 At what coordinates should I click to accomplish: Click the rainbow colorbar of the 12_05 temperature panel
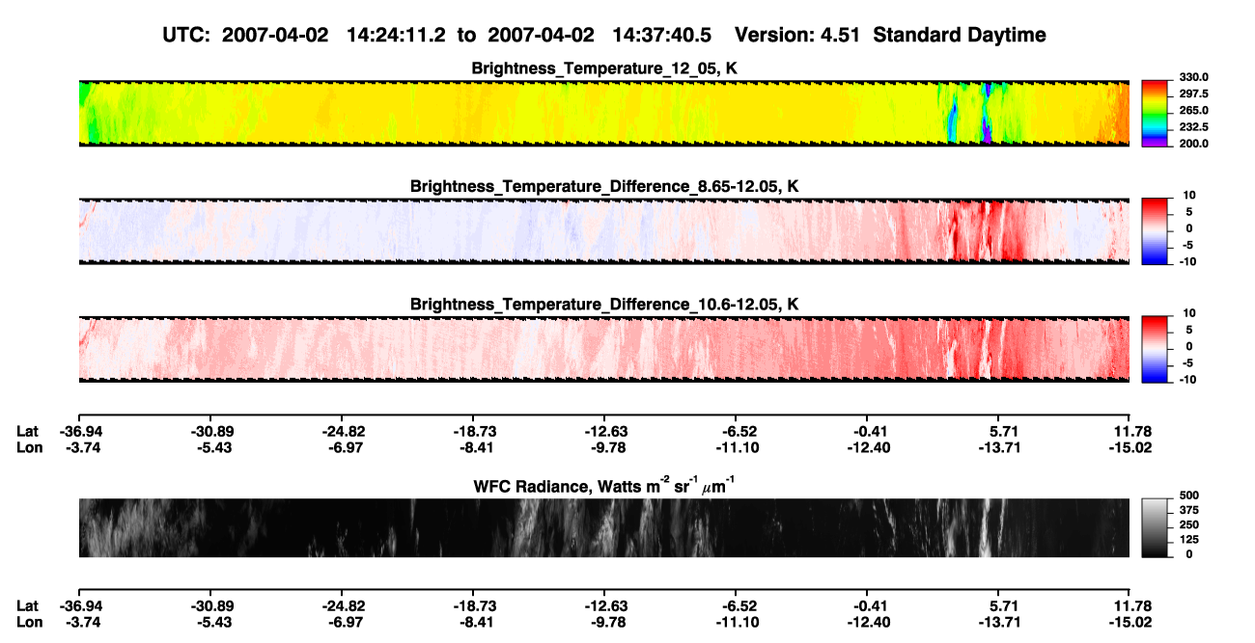pyautogui.click(x=1155, y=113)
